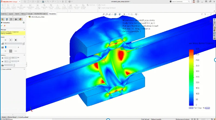This screenshot has height=120, width=216.
Task: Go to next plot step arrow
Action: (207, 108)
